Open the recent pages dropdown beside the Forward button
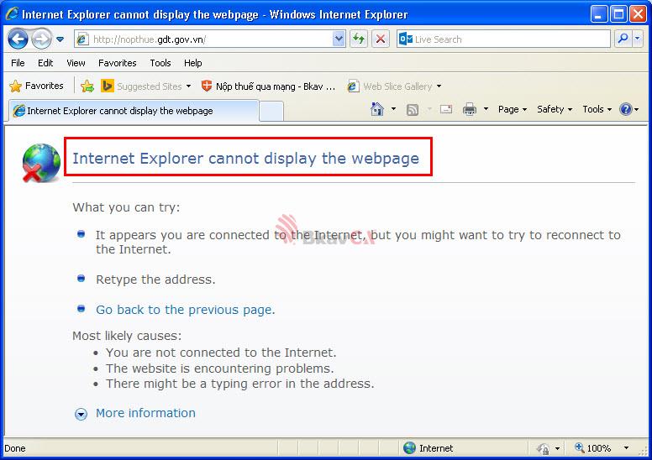 (60, 39)
